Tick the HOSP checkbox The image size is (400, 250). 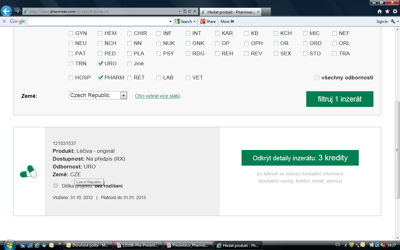pos(71,78)
